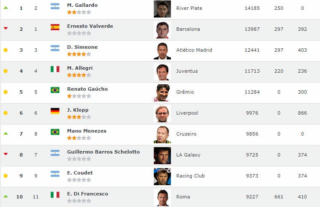Click D. Simeone's portrait thumbnail
Viewport: 320px width, 207px height.
click(162, 51)
